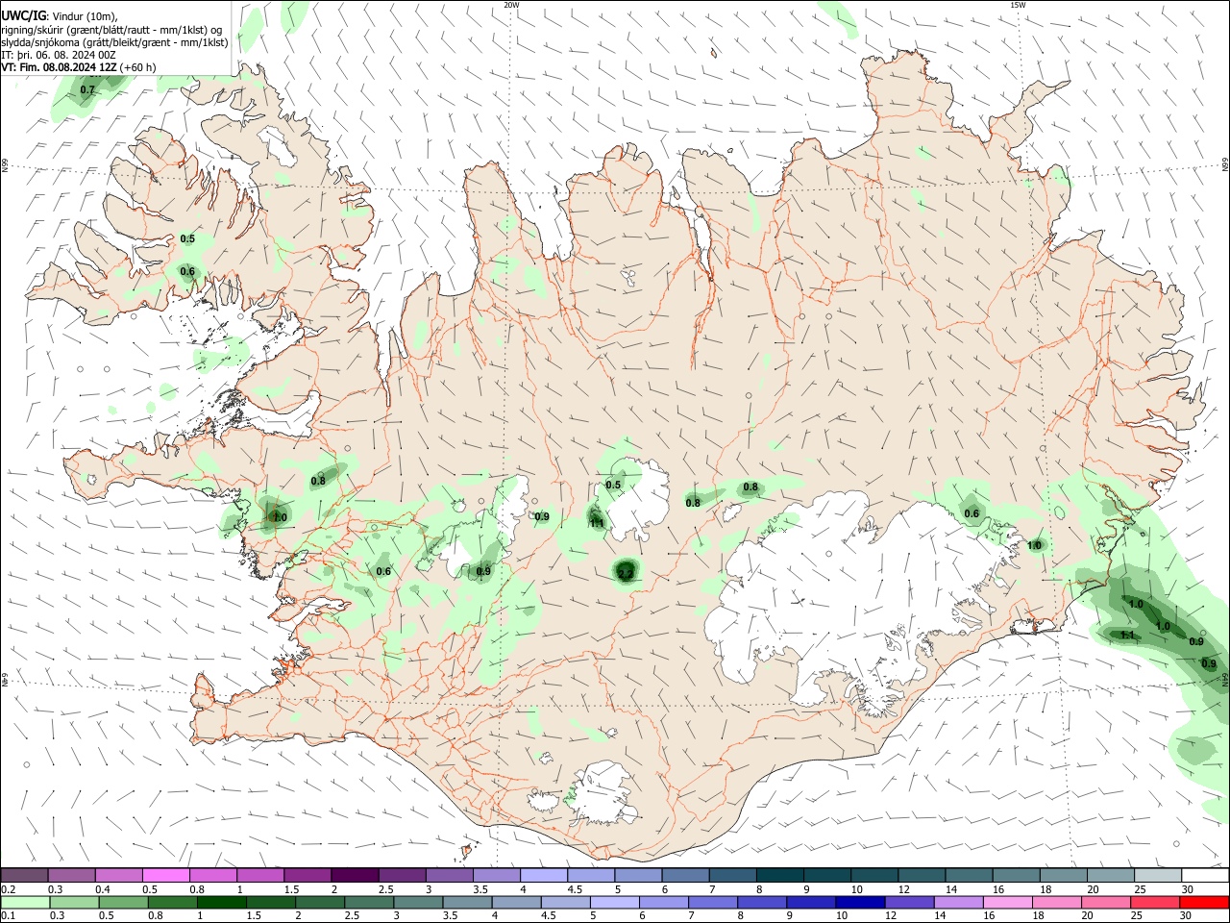The image size is (1230, 923).
Task: Click the 'rigning/skúrir' legend description line
Action: pyautogui.click(x=111, y=29)
